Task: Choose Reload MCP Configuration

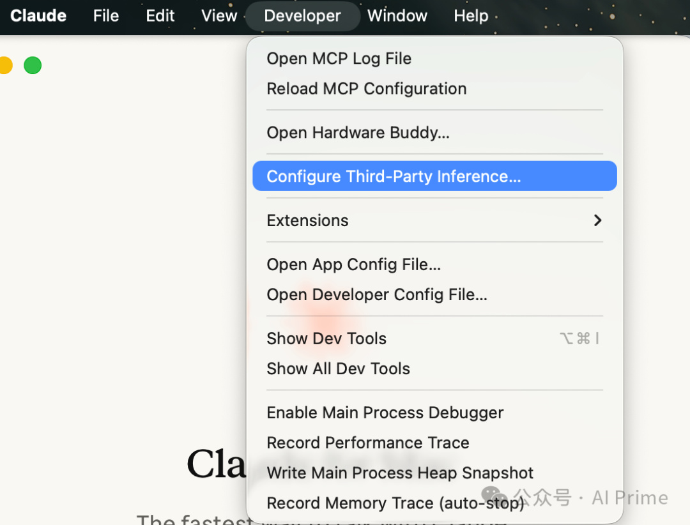Action: point(366,89)
